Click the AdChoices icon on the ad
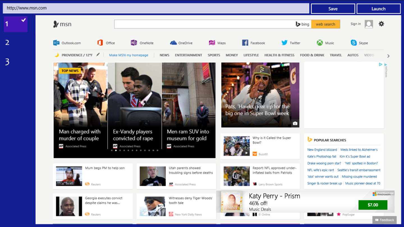404x227 pixels. [380, 64]
